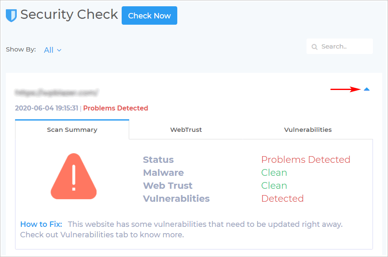388x257 pixels.
Task: Click the blurred website URL heading
Action: (56, 93)
